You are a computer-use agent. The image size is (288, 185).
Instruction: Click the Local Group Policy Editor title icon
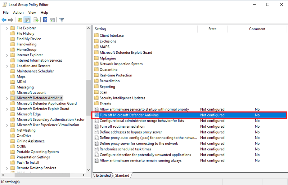pos(4,5)
